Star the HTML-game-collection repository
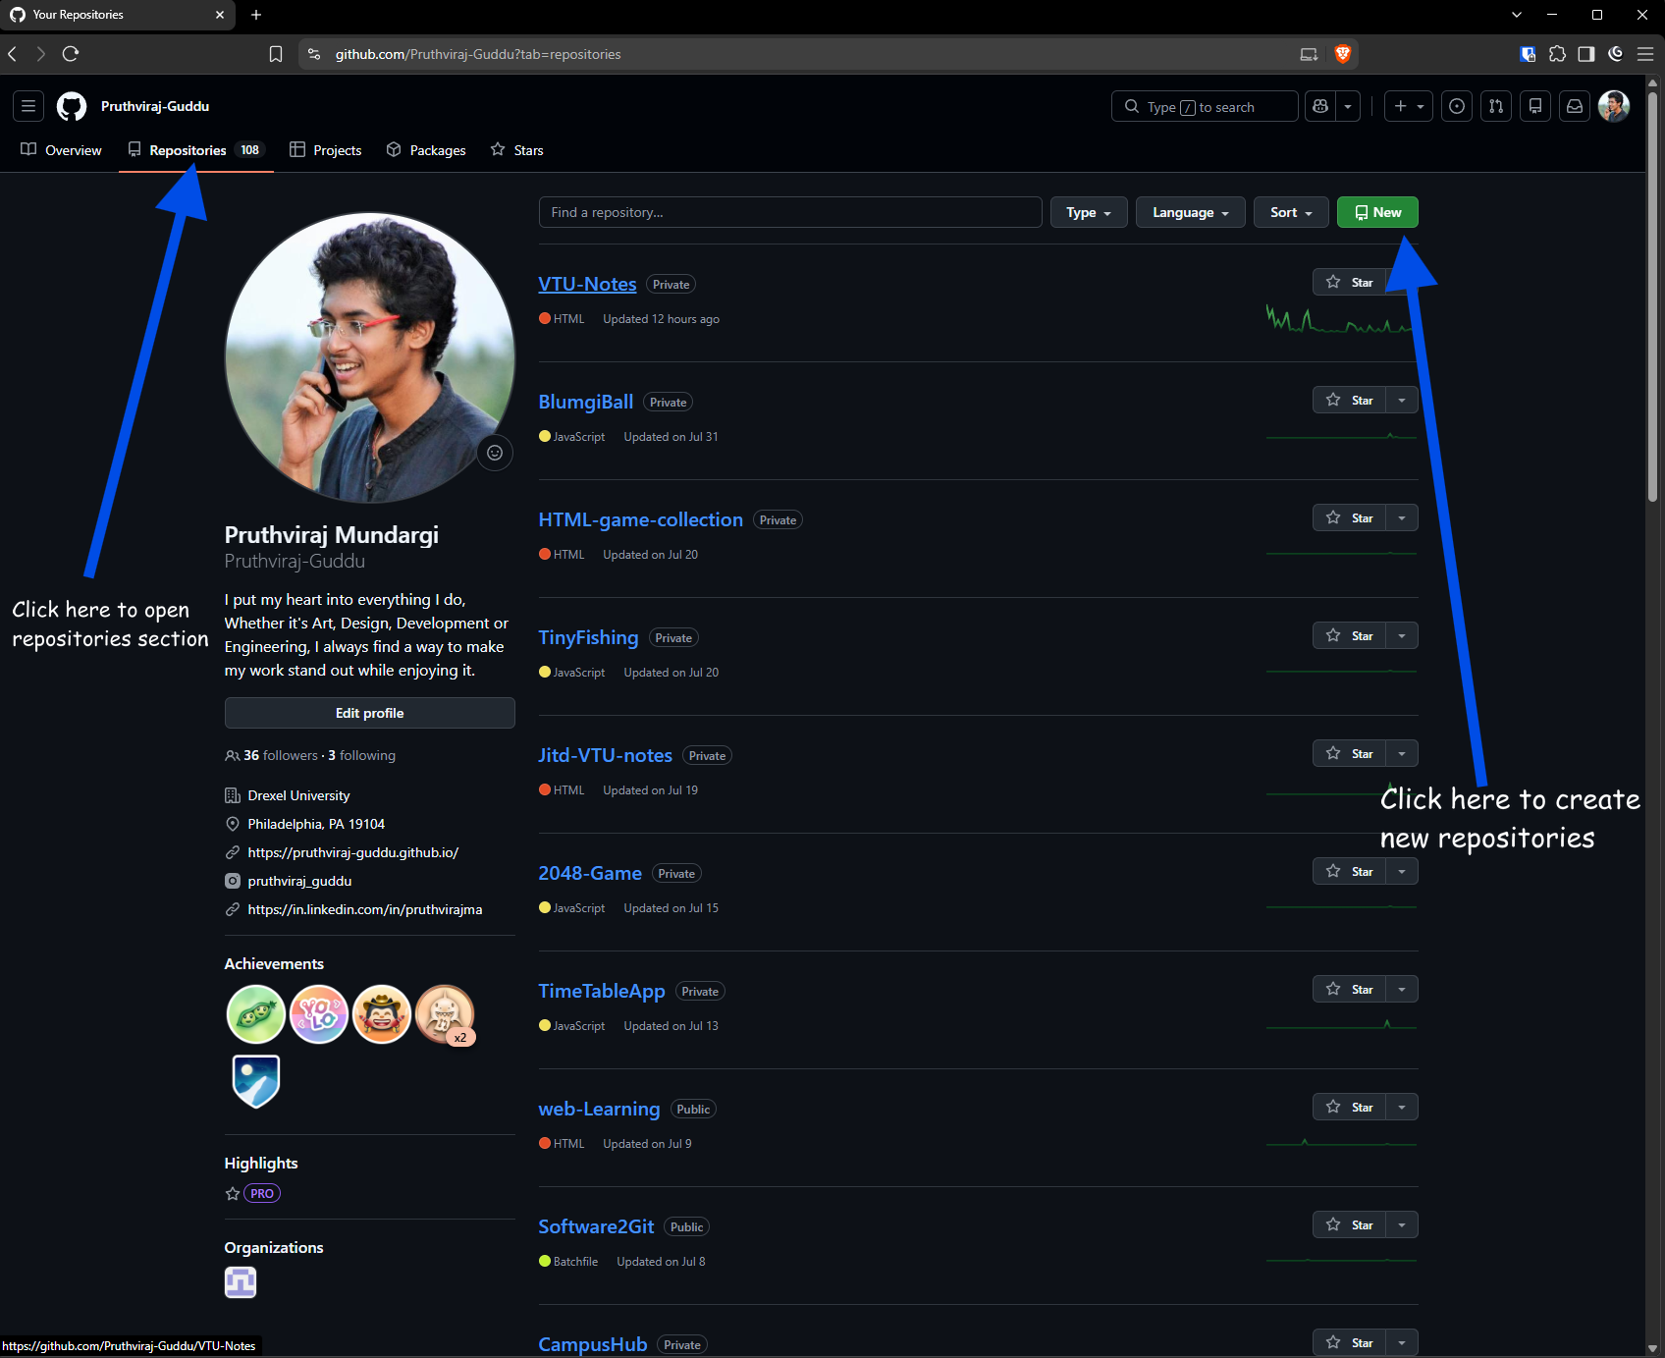Viewport: 1665px width, 1358px height. (x=1349, y=517)
